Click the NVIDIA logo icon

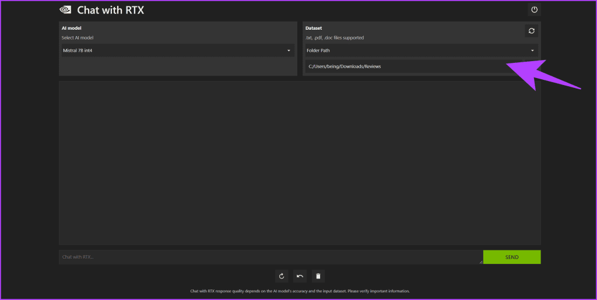65,10
